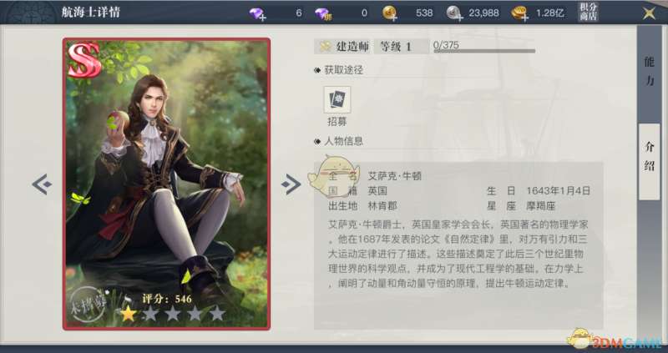Show the next navigator with right arrow
Screen dimensions: 668x353
point(291,184)
